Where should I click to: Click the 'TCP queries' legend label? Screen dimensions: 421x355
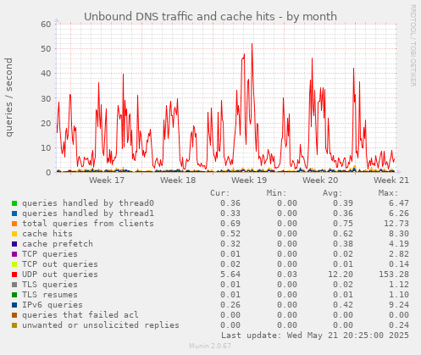[x=50, y=254]
